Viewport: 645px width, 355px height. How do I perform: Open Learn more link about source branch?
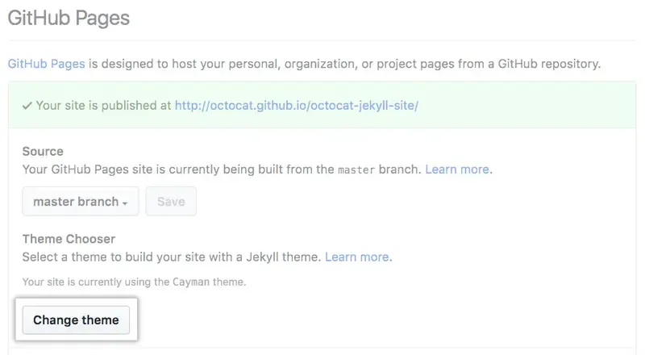pyautogui.click(x=457, y=169)
